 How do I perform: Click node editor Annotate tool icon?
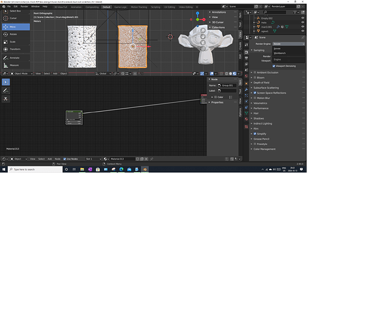[x=6, y=91]
